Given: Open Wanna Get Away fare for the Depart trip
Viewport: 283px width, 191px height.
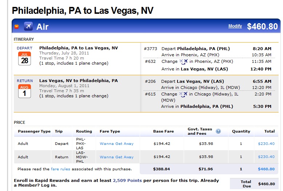Looking at the screenshot, I should 117,143.
